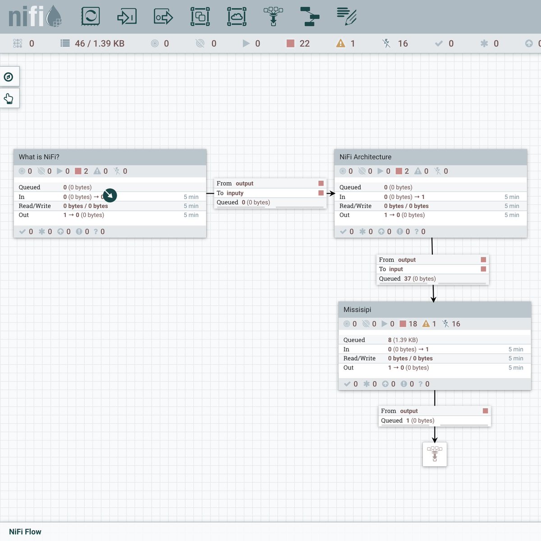Click sync failure question mark in Missisipi footer

(x=421, y=384)
